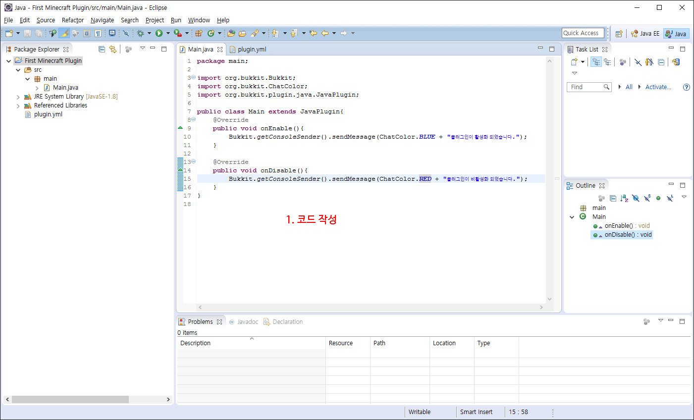
Task: Click the New Java Package icon
Action: pyautogui.click(x=199, y=33)
